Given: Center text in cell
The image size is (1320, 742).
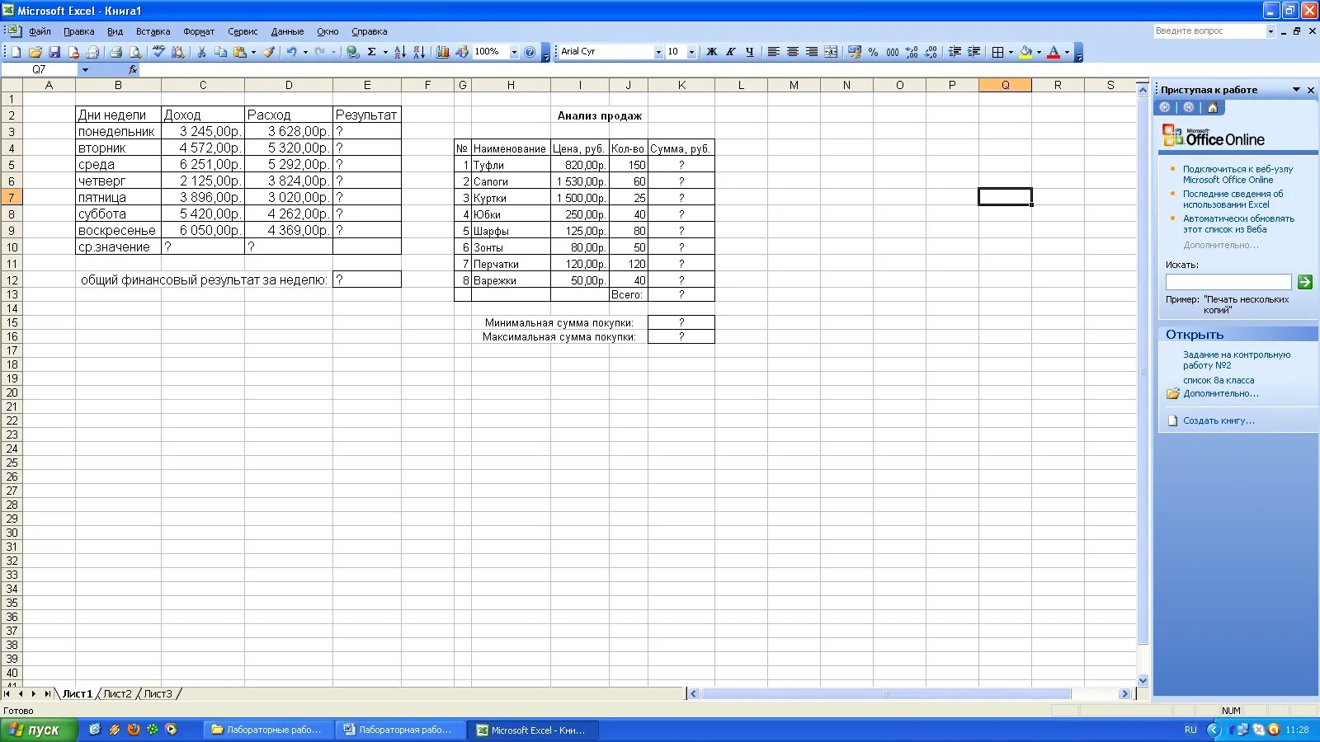Looking at the screenshot, I should [793, 52].
